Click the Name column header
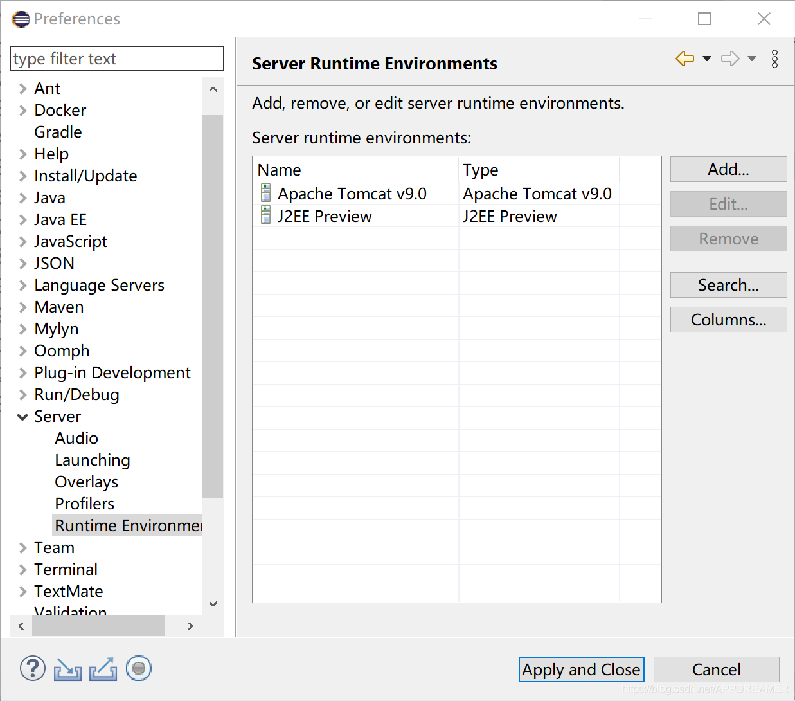The image size is (795, 701). coord(355,170)
